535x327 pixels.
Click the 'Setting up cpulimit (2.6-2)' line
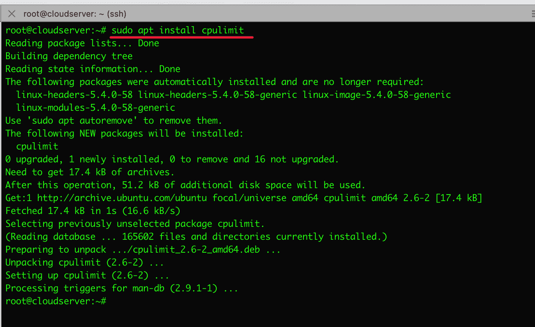[87, 275]
